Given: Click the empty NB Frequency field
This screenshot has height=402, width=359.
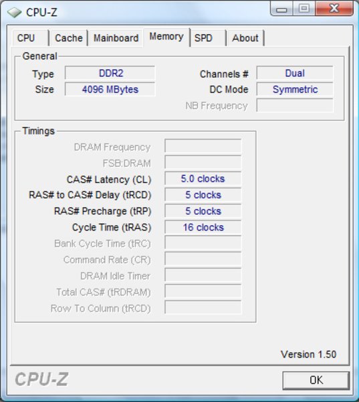Looking at the screenshot, I should [295, 105].
